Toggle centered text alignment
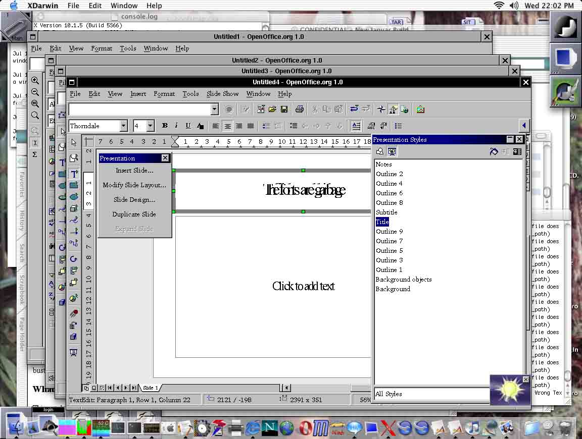This screenshot has height=439, width=582. click(227, 126)
